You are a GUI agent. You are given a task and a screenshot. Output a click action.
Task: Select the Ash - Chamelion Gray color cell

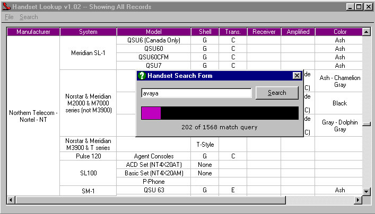click(x=339, y=81)
